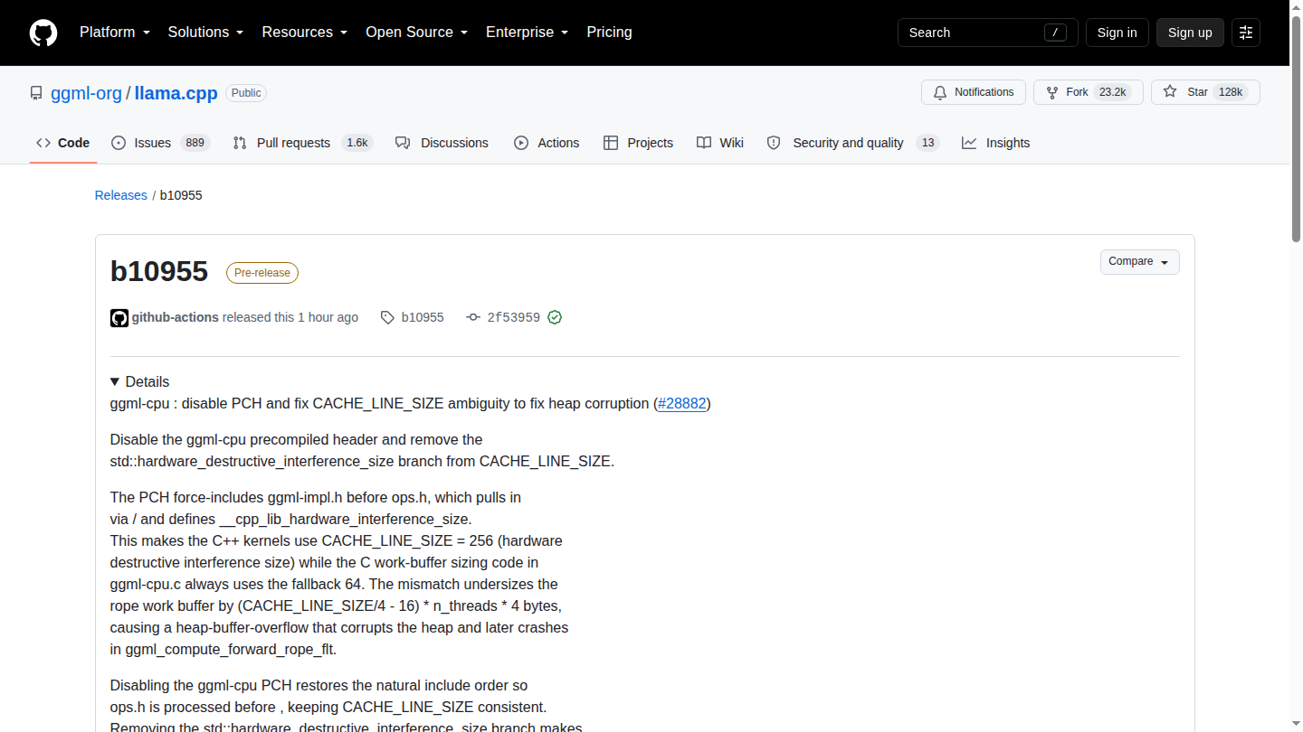Collapse the Details section
Image resolution: width=1303 pixels, height=732 pixels.
coord(140,381)
